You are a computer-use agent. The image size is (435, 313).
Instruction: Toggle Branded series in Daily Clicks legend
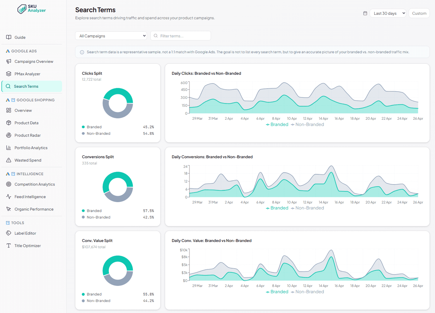click(x=277, y=124)
